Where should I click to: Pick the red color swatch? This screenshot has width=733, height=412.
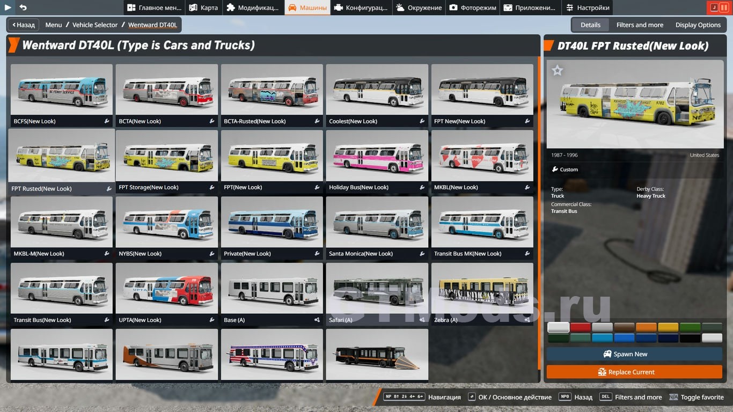coord(580,327)
